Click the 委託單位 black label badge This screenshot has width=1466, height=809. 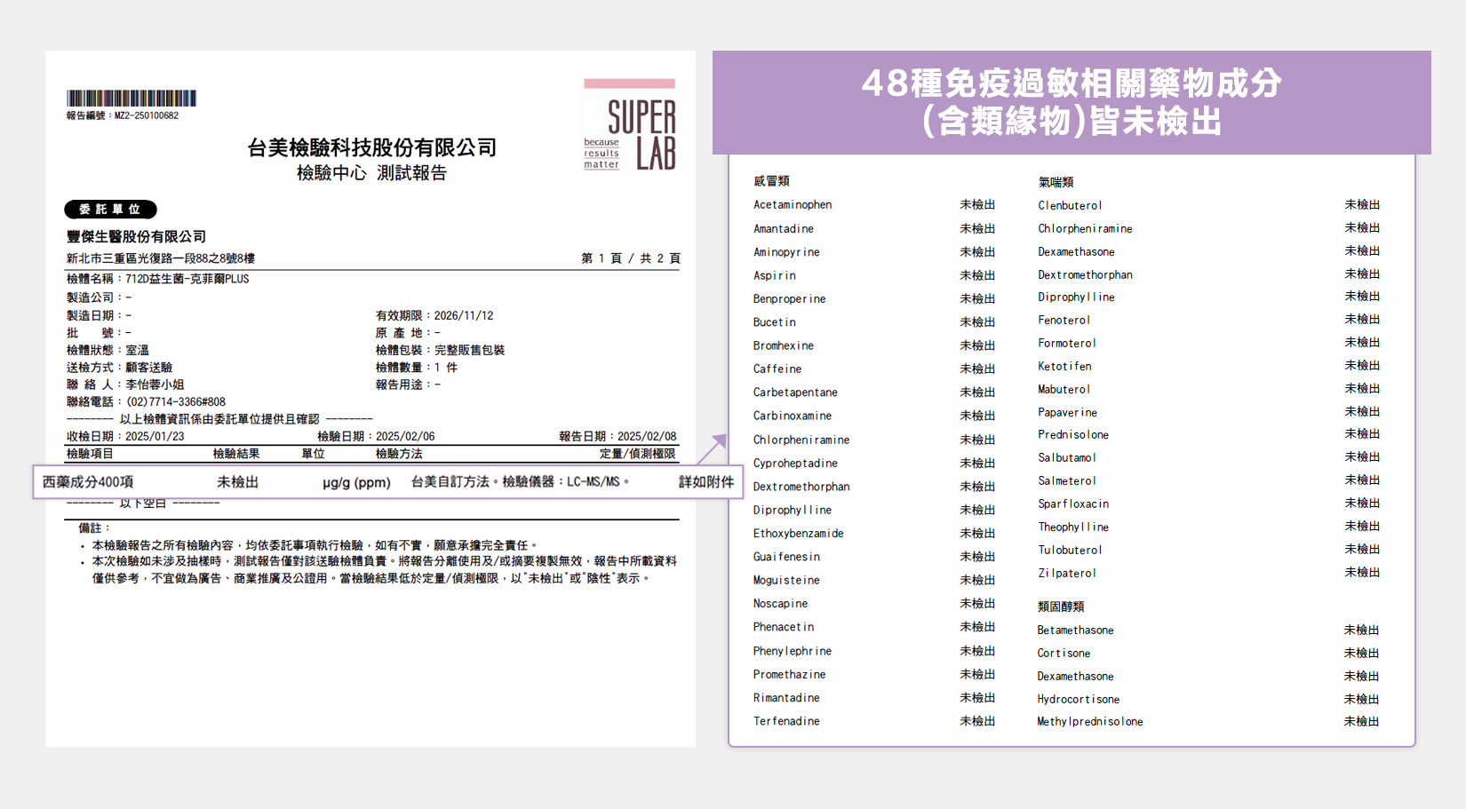[109, 210]
